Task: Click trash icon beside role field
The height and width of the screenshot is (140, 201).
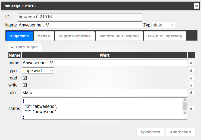Action: click(x=191, y=93)
